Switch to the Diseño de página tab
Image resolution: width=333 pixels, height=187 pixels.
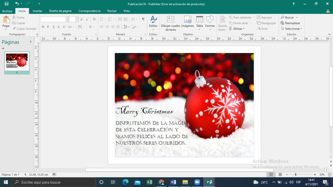(60, 11)
